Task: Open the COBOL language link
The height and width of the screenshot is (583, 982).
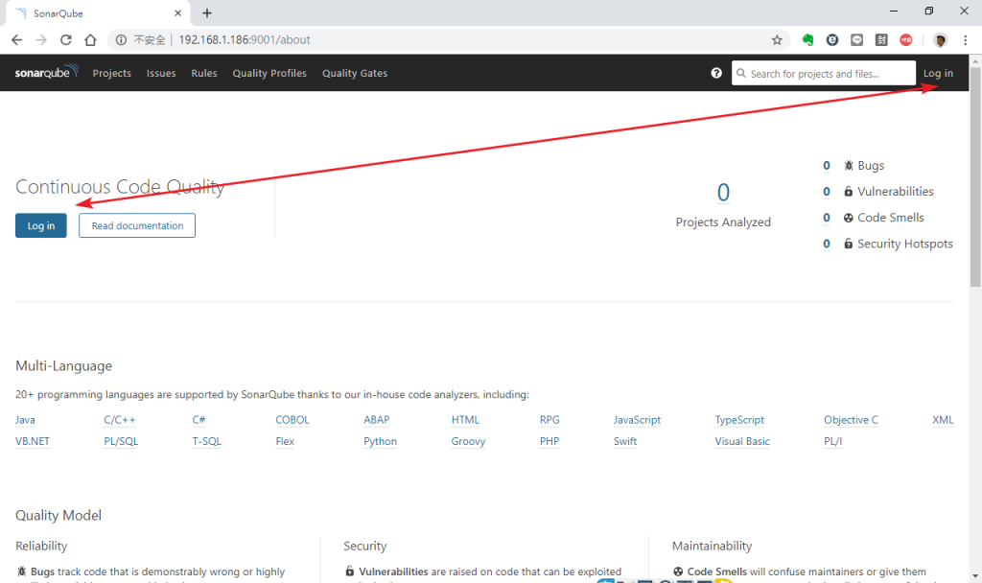Action: tap(292, 420)
